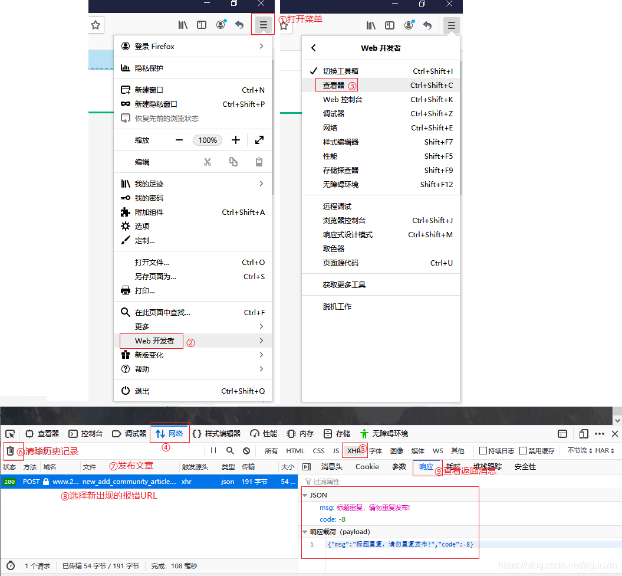This screenshot has width=622, height=576.
Task: Go back from Web 开发者 submenu
Action: (314, 48)
